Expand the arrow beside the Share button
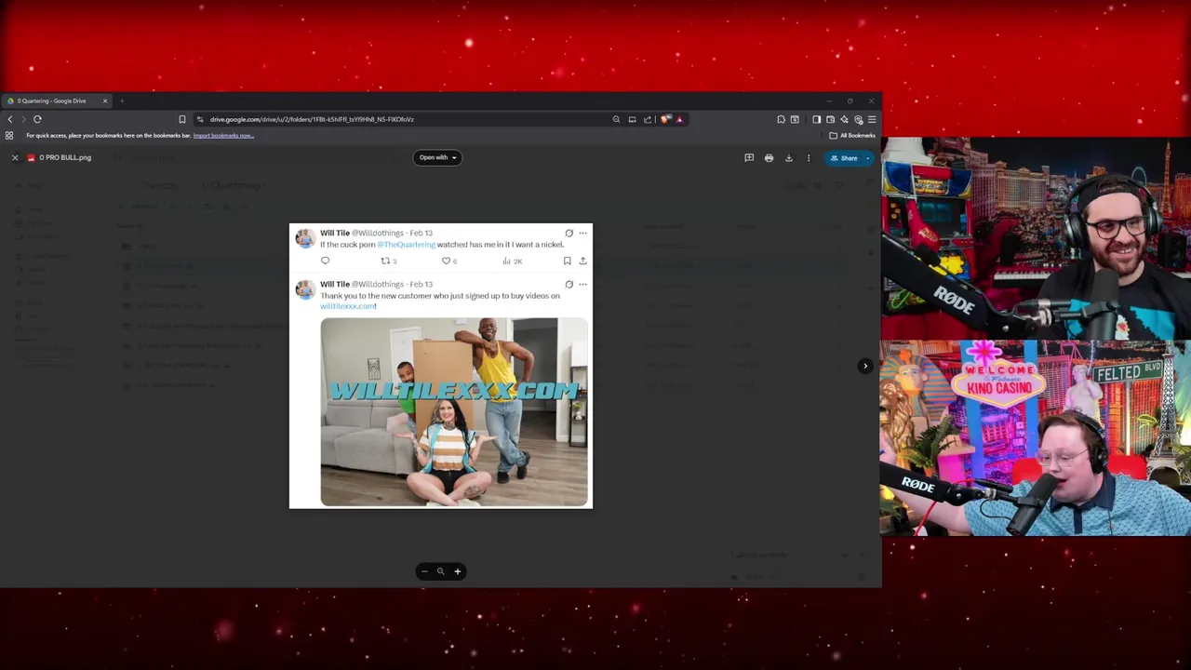 coord(868,158)
